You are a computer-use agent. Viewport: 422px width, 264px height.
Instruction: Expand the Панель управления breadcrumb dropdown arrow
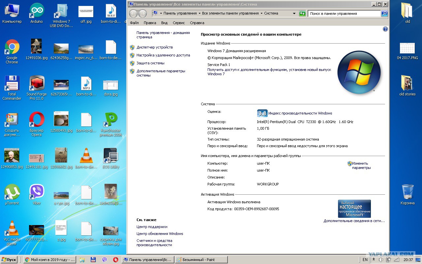[x=199, y=14]
